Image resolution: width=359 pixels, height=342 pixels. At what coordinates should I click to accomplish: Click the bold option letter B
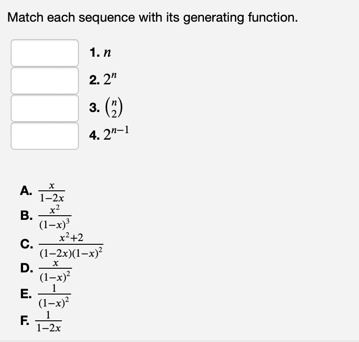coord(26,216)
